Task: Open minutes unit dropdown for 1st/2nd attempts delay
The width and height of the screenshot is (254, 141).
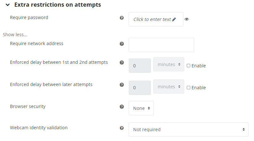Action: point(169,64)
